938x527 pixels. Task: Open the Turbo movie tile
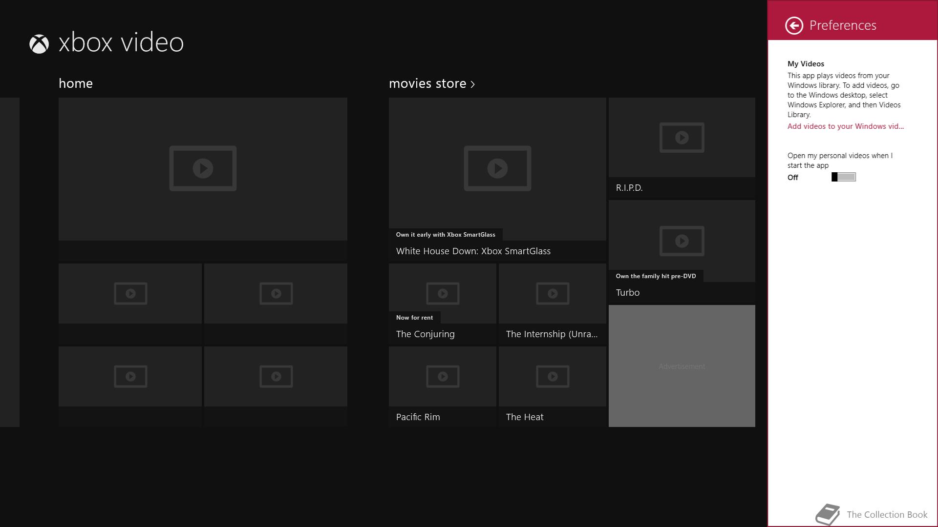(682, 252)
